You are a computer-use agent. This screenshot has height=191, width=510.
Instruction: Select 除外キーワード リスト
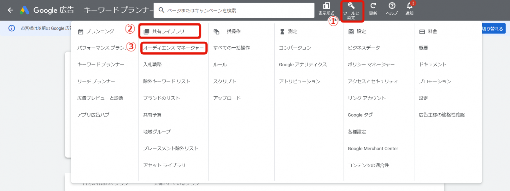[x=167, y=81]
